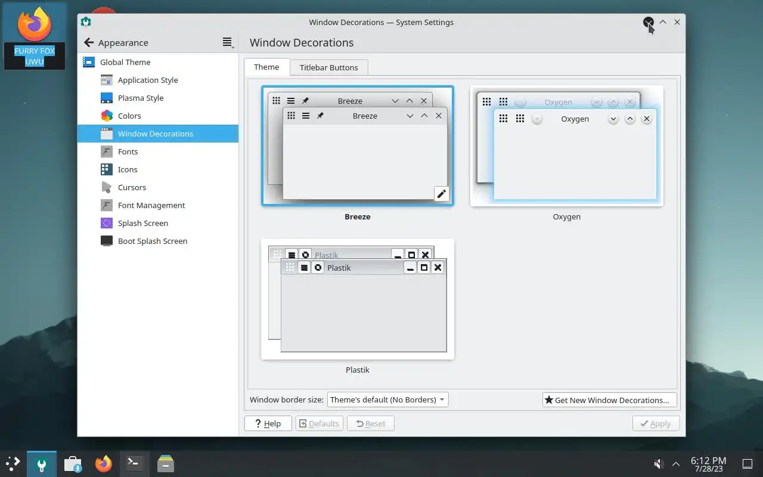Open the sidebar hamburger menu
Viewport: 763px width, 477px height.
(x=227, y=42)
